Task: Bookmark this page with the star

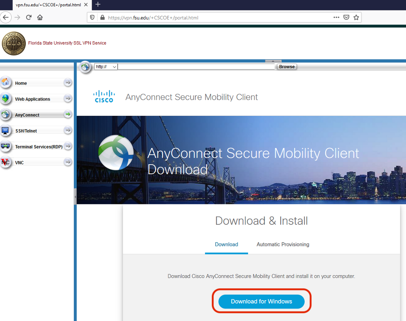Action: [356, 18]
